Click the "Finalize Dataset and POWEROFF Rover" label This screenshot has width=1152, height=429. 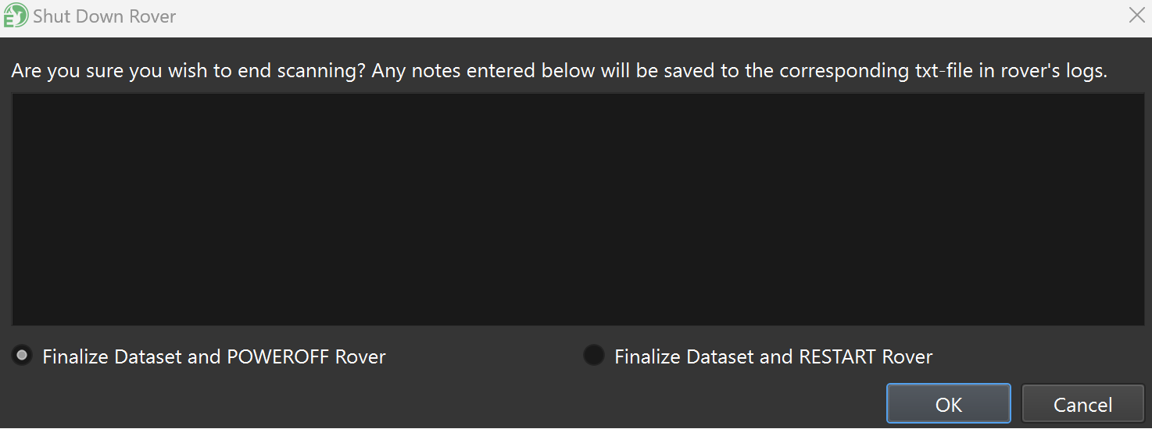(214, 357)
